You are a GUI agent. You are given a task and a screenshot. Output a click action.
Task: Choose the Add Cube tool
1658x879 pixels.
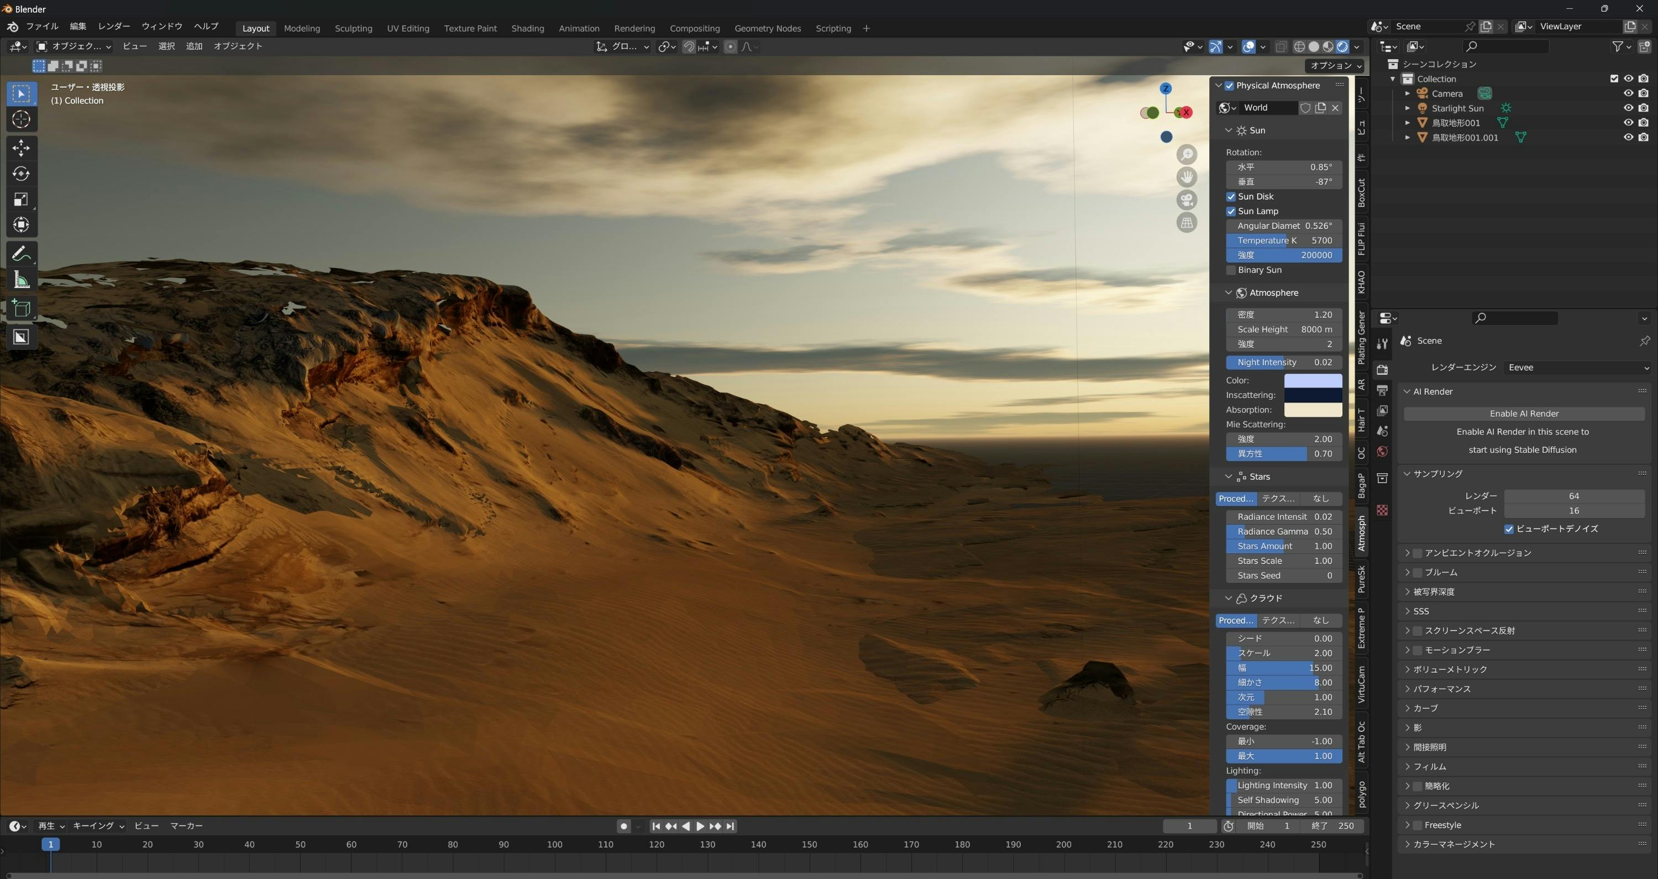tap(20, 308)
